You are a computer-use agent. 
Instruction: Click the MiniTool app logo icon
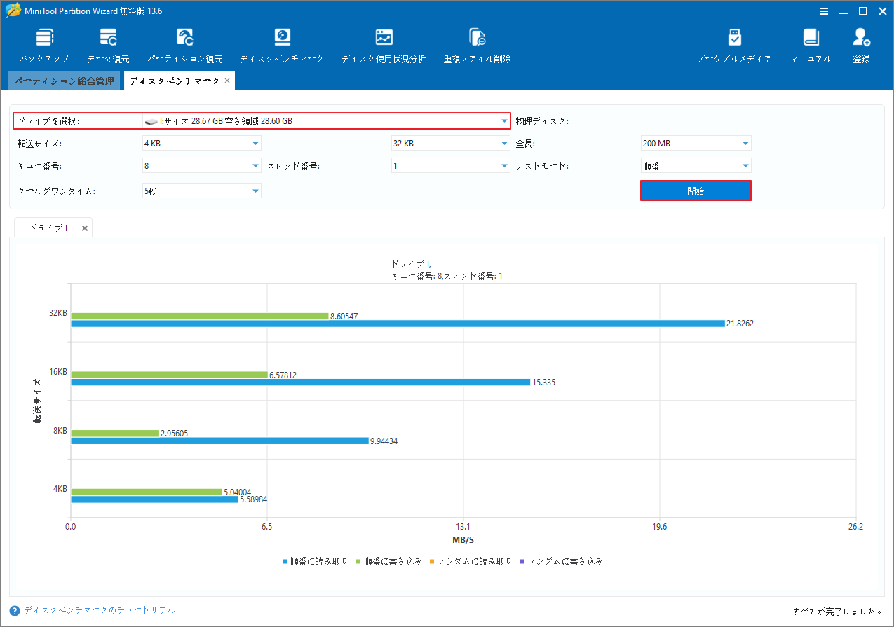pos(13,11)
